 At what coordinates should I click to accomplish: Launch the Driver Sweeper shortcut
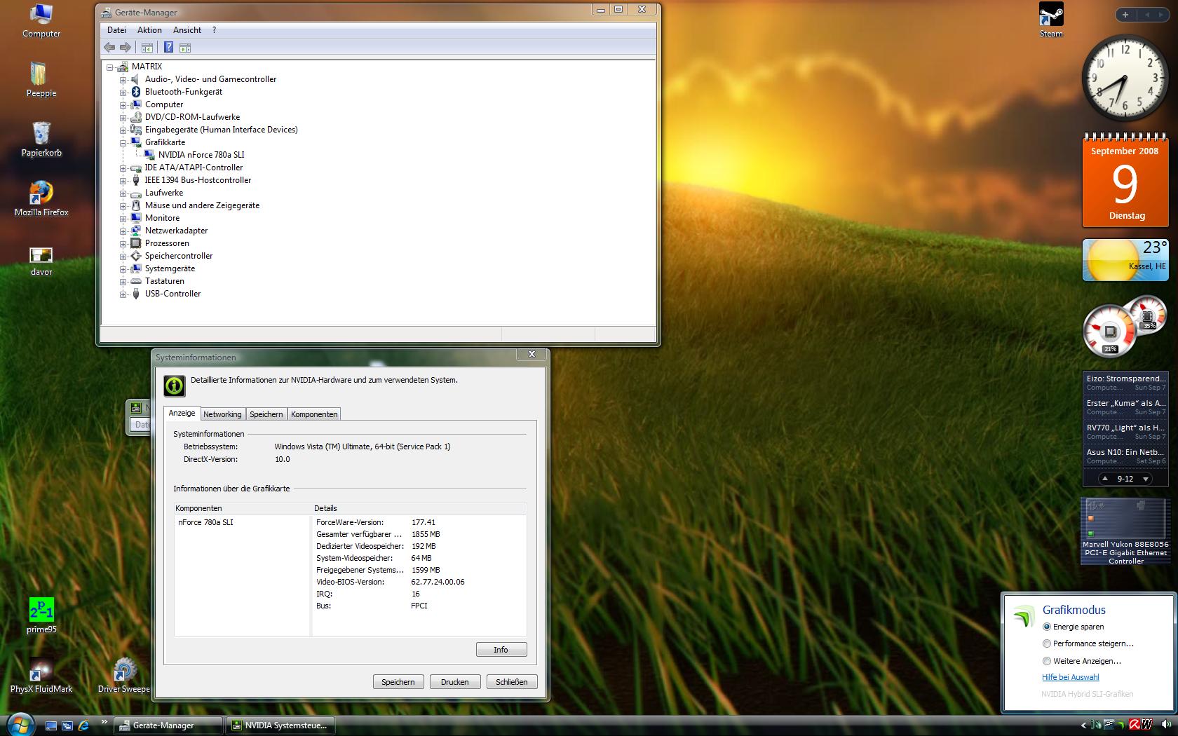click(x=124, y=676)
